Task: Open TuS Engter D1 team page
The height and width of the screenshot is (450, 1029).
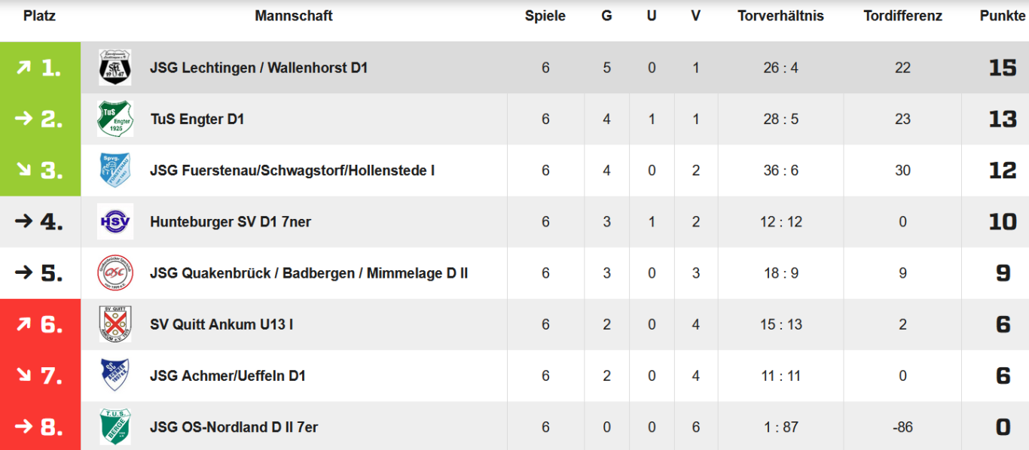Action: coord(197,119)
